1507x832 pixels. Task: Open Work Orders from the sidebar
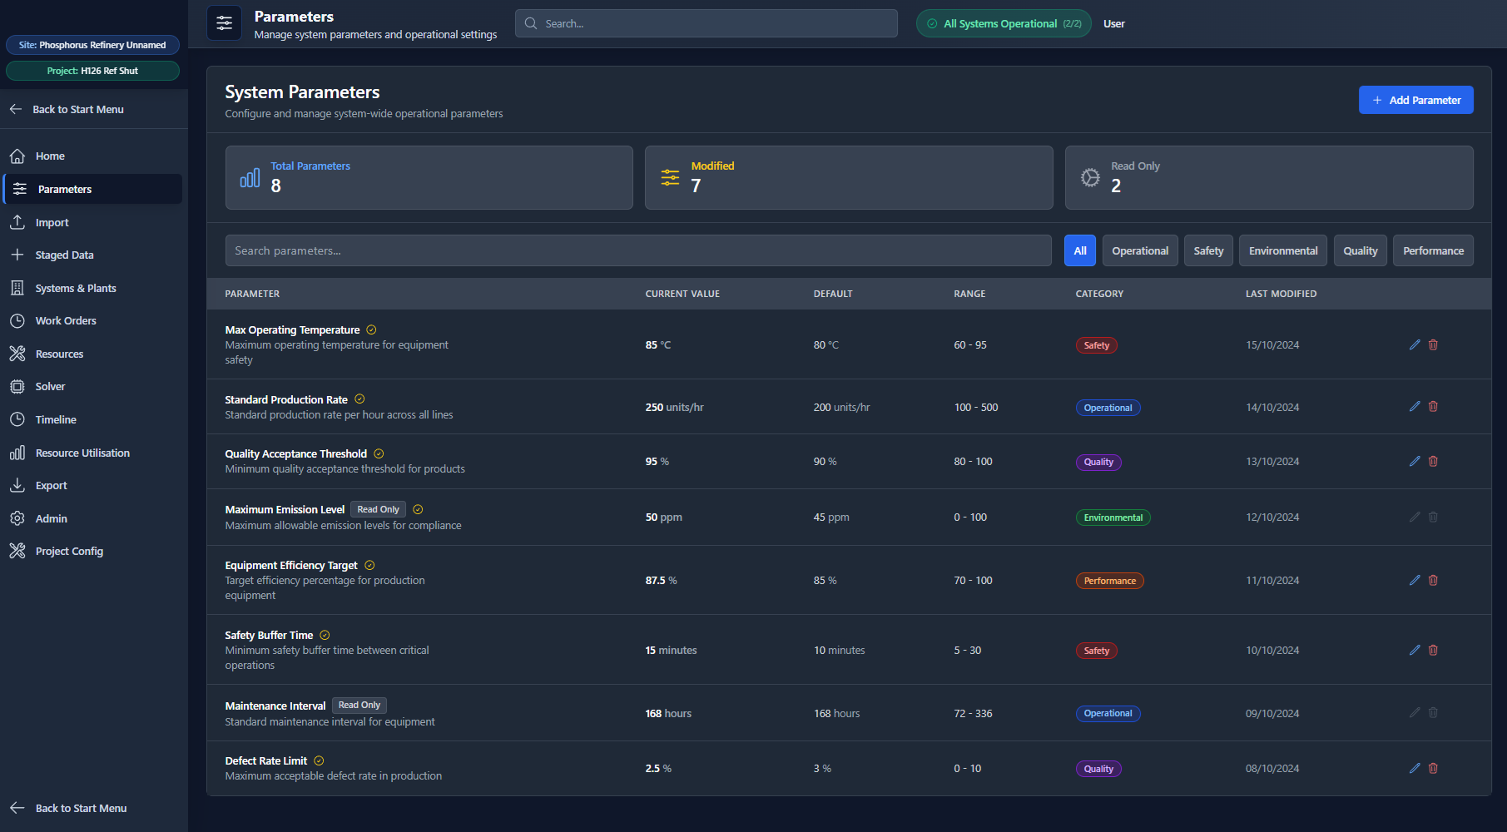point(66,320)
